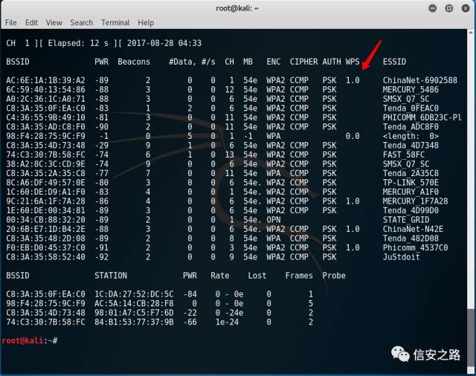Click BSSID C4:36:55:9B:49:10
The image size is (476, 376).
coord(45,117)
